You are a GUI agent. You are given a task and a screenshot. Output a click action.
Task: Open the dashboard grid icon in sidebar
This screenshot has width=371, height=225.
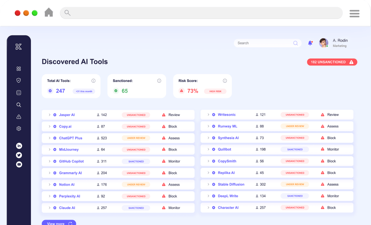click(19, 69)
